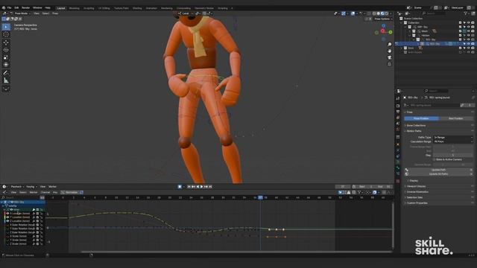Screen dimensions: 477x268
Task: Click the graph editor channel search field
Action: pos(20,198)
